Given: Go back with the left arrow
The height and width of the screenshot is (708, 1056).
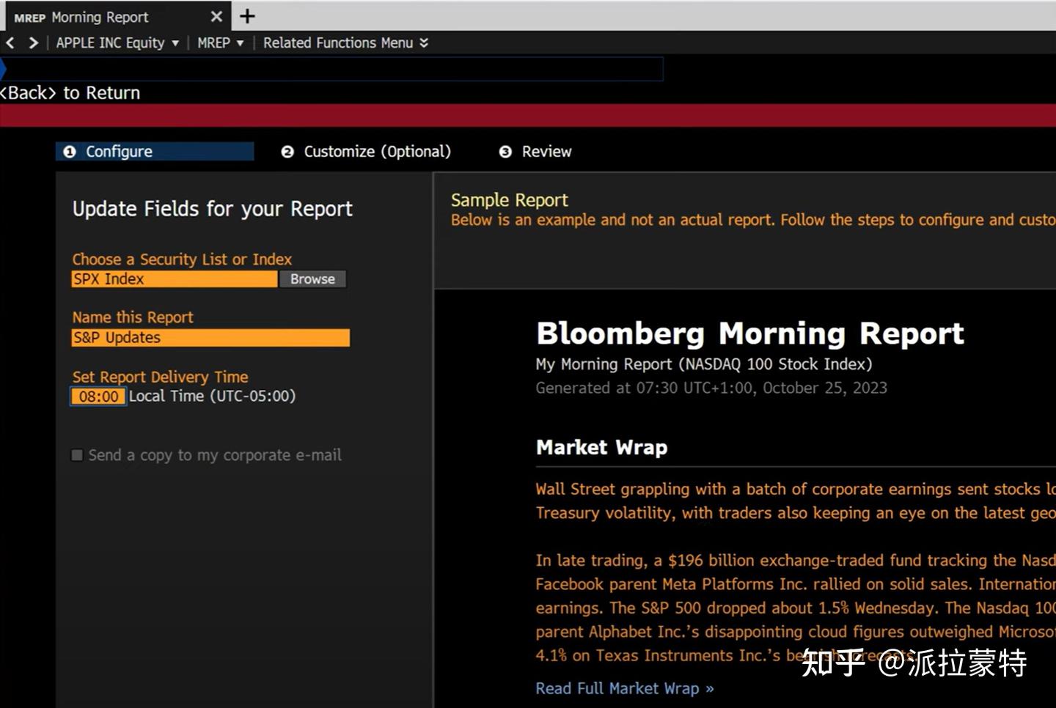Looking at the screenshot, I should [10, 43].
